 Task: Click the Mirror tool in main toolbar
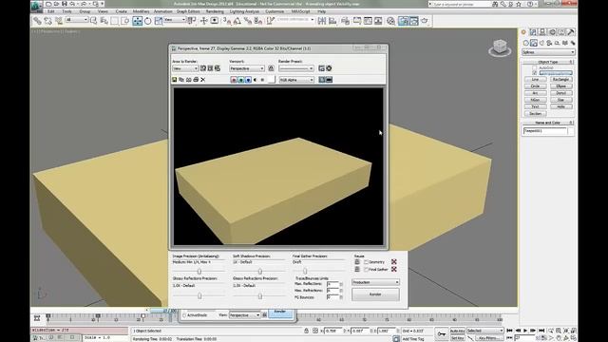tap(322, 21)
